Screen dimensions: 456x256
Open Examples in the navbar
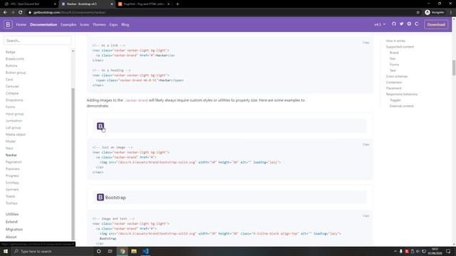click(x=68, y=25)
